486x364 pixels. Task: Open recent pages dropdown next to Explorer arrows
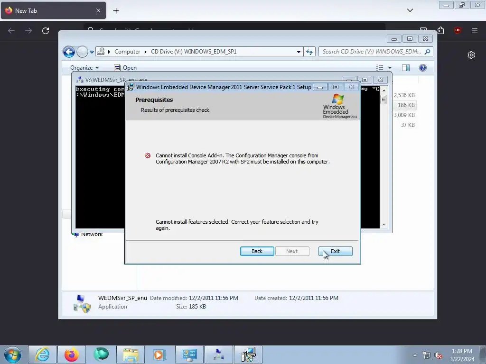click(92, 52)
